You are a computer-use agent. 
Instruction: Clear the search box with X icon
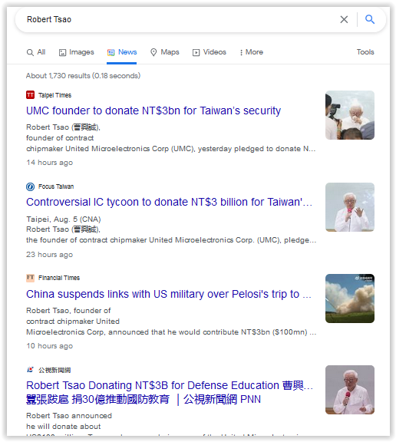coord(344,19)
